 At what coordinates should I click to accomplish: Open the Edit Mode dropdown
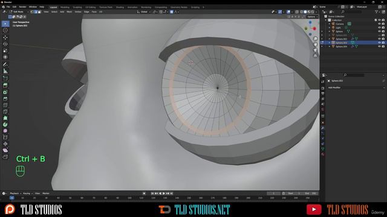coord(19,12)
